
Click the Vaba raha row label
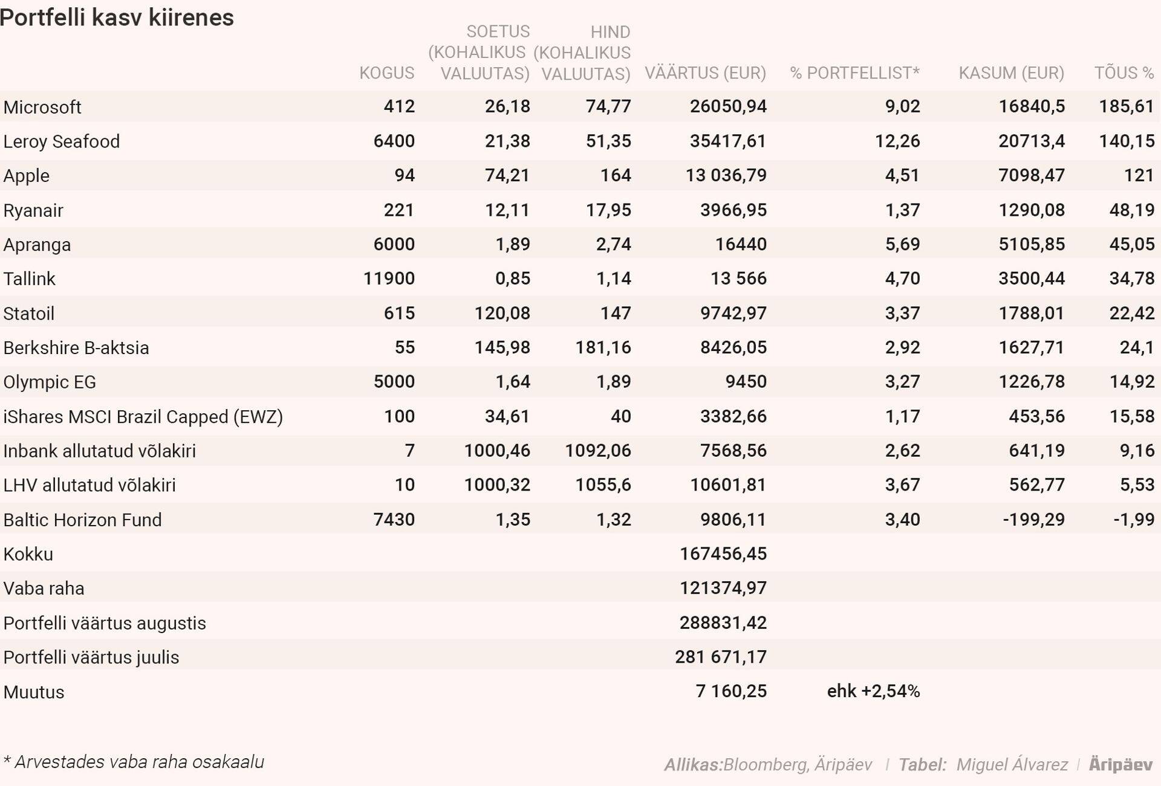point(44,588)
